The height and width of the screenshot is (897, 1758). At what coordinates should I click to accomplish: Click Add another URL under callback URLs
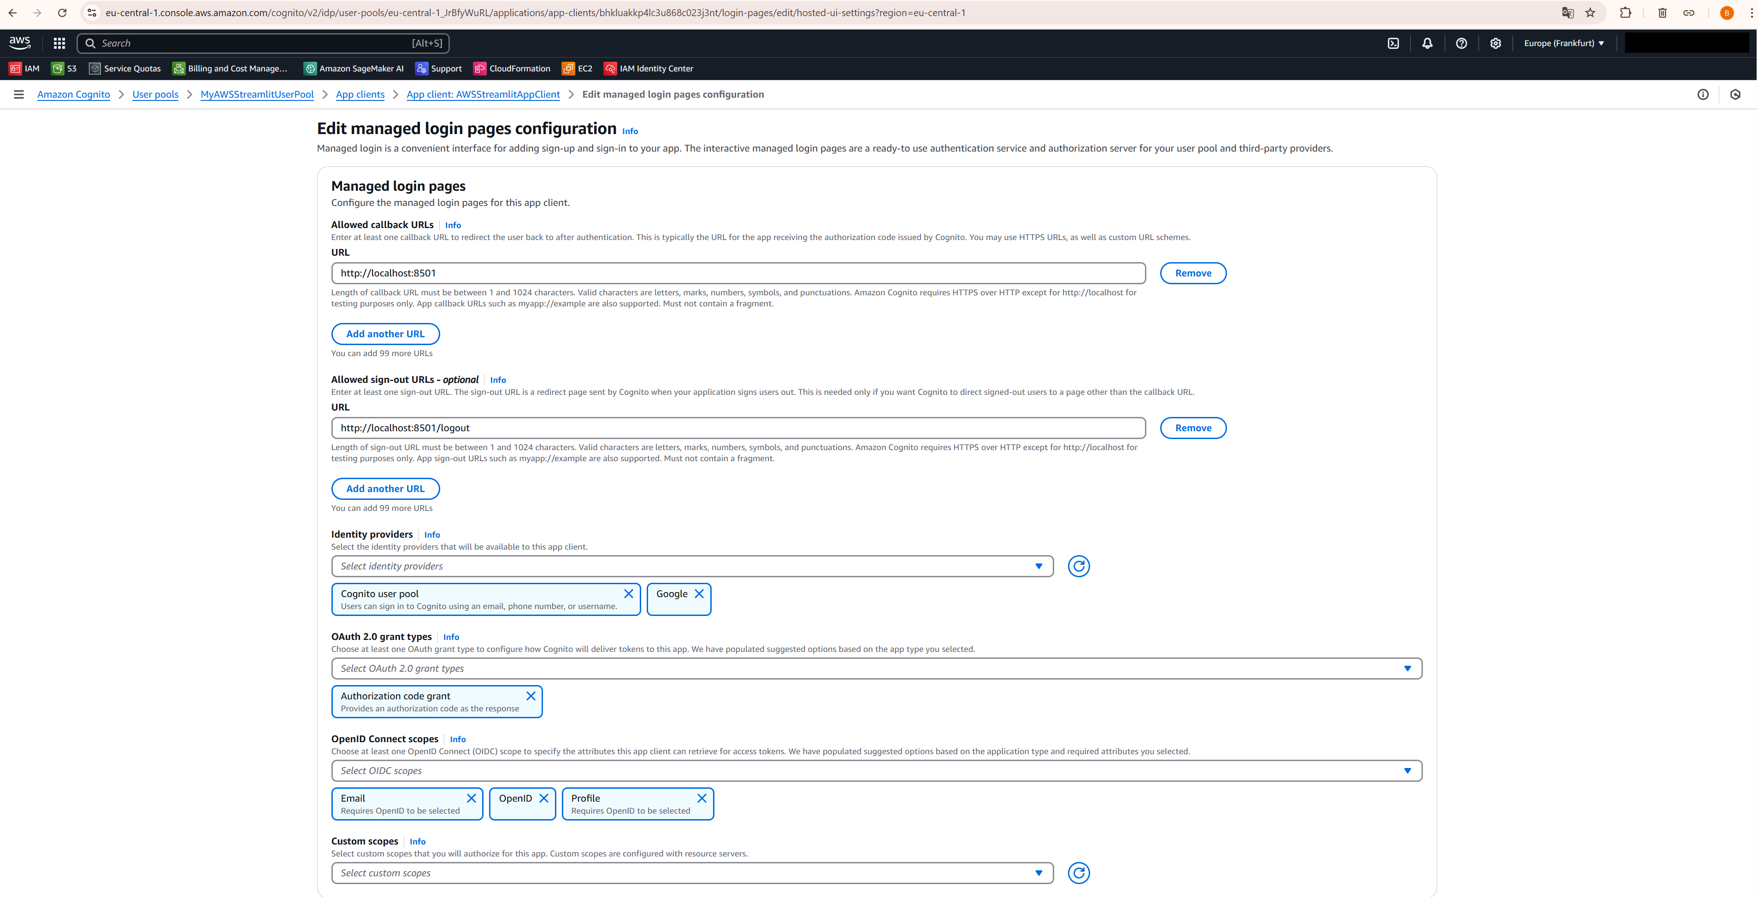[x=385, y=334]
